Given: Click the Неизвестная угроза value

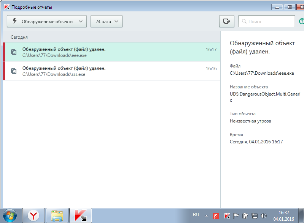Looking at the screenshot, I should click(250, 121).
